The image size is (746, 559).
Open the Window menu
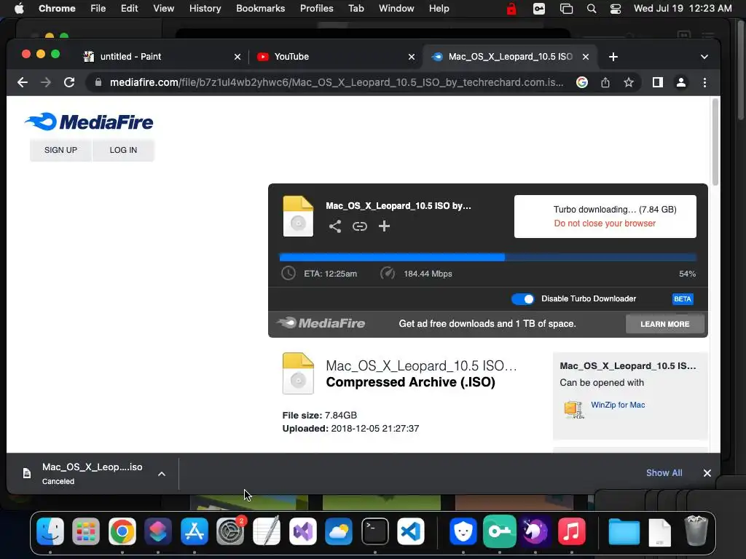tap(396, 9)
